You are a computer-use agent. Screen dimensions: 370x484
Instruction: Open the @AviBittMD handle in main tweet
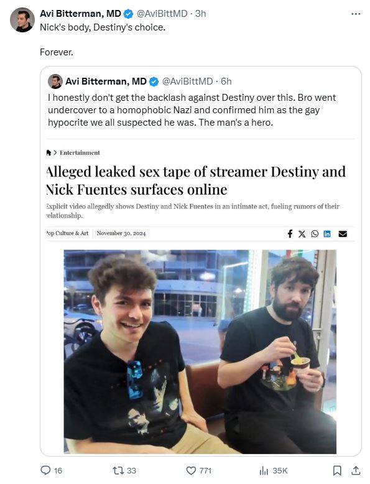click(162, 14)
